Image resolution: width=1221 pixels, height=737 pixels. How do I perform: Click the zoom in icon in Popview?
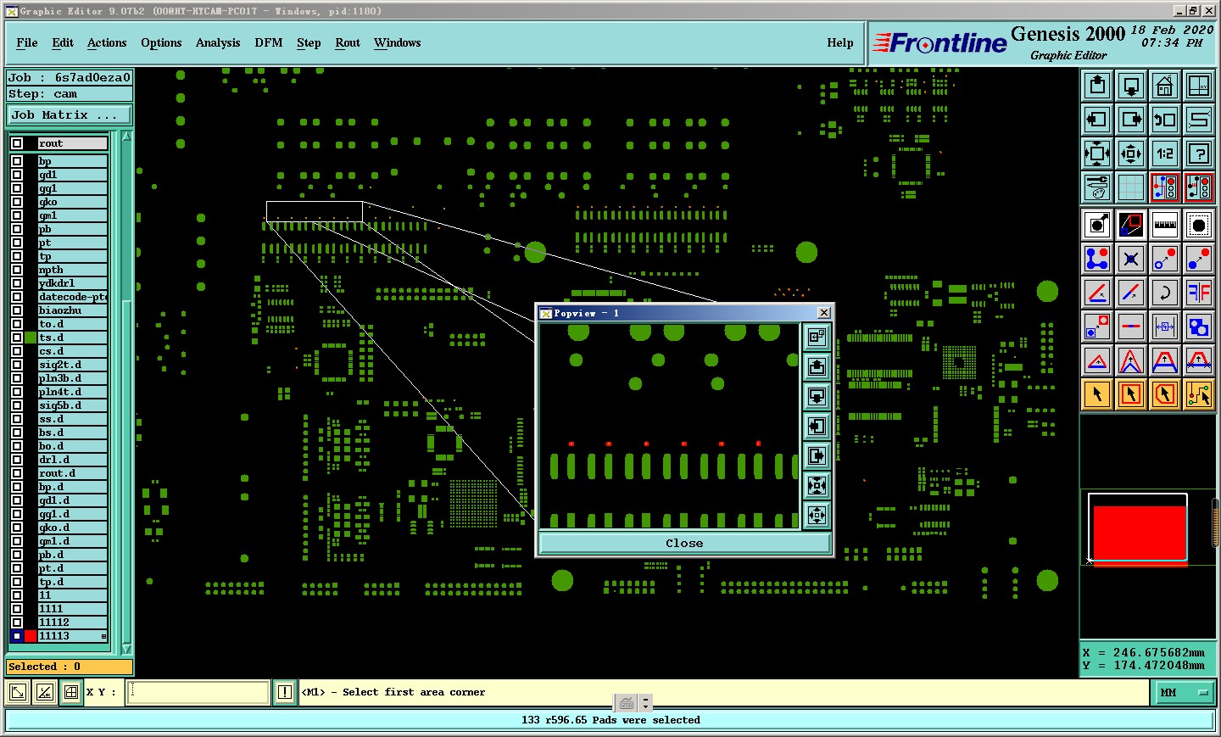(x=817, y=486)
